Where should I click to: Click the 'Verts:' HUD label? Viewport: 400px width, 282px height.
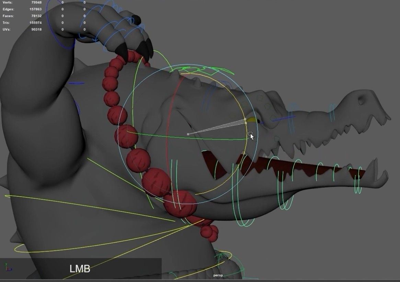click(8, 2)
